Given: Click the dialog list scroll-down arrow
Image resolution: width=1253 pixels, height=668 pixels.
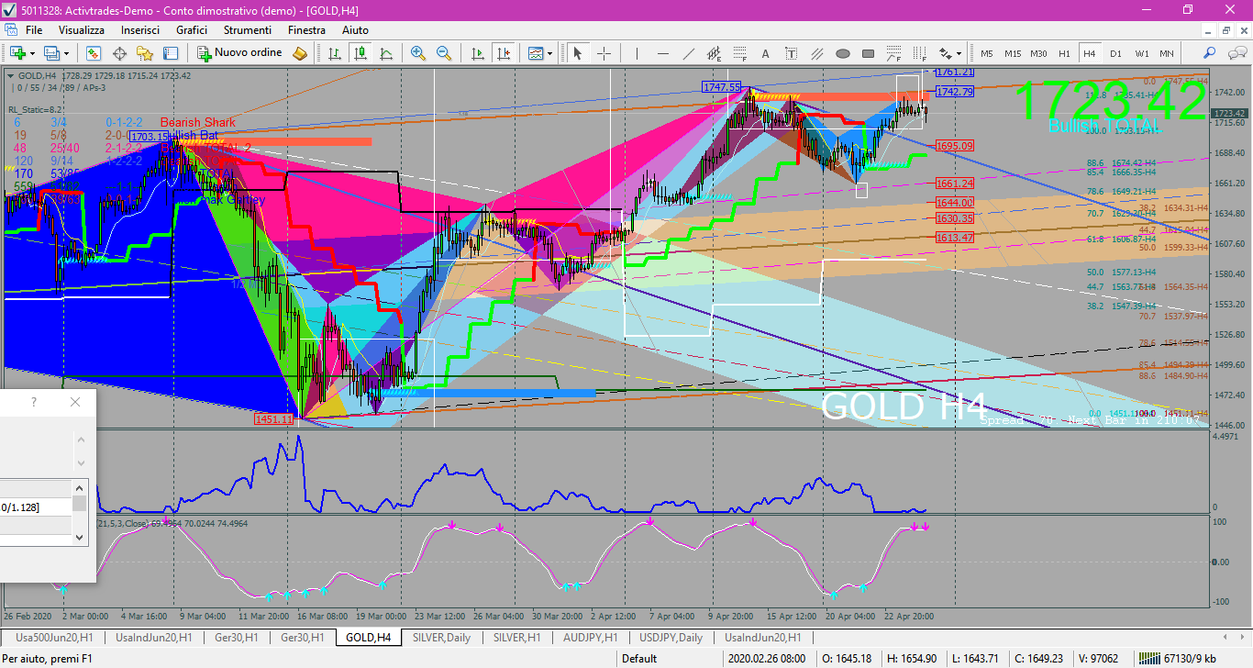Looking at the screenshot, I should pos(80,538).
